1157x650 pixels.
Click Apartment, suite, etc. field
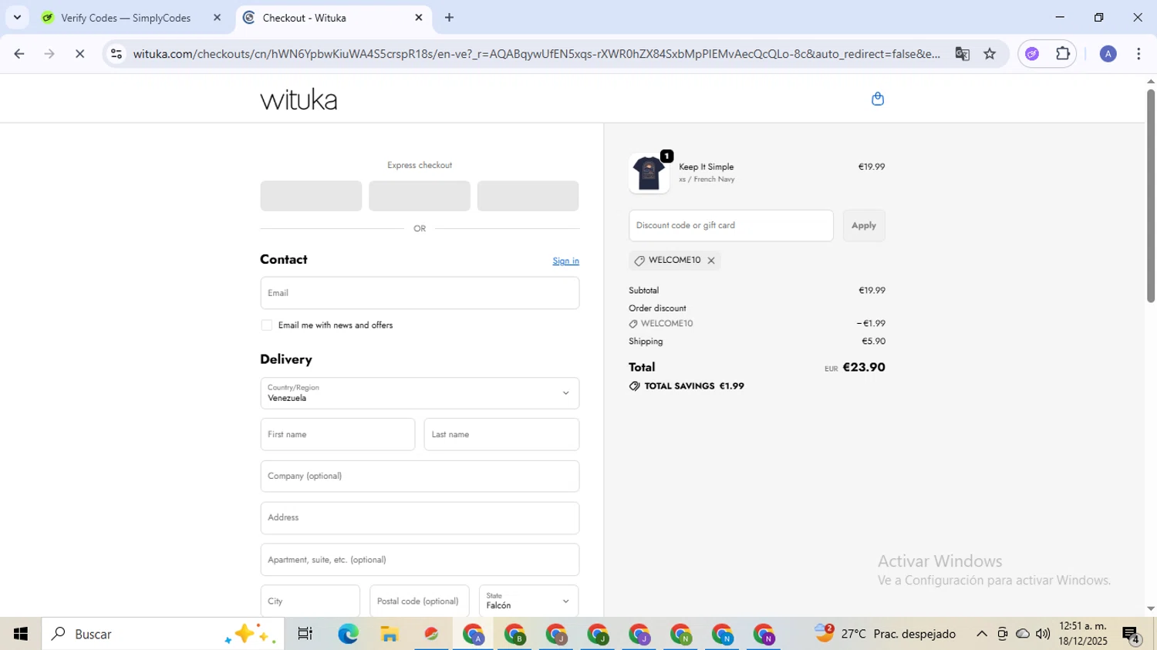point(420,560)
